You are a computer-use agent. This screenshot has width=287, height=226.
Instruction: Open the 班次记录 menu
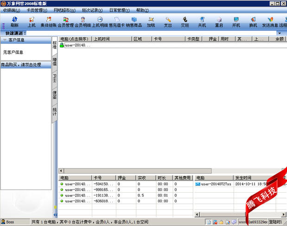click(92, 10)
